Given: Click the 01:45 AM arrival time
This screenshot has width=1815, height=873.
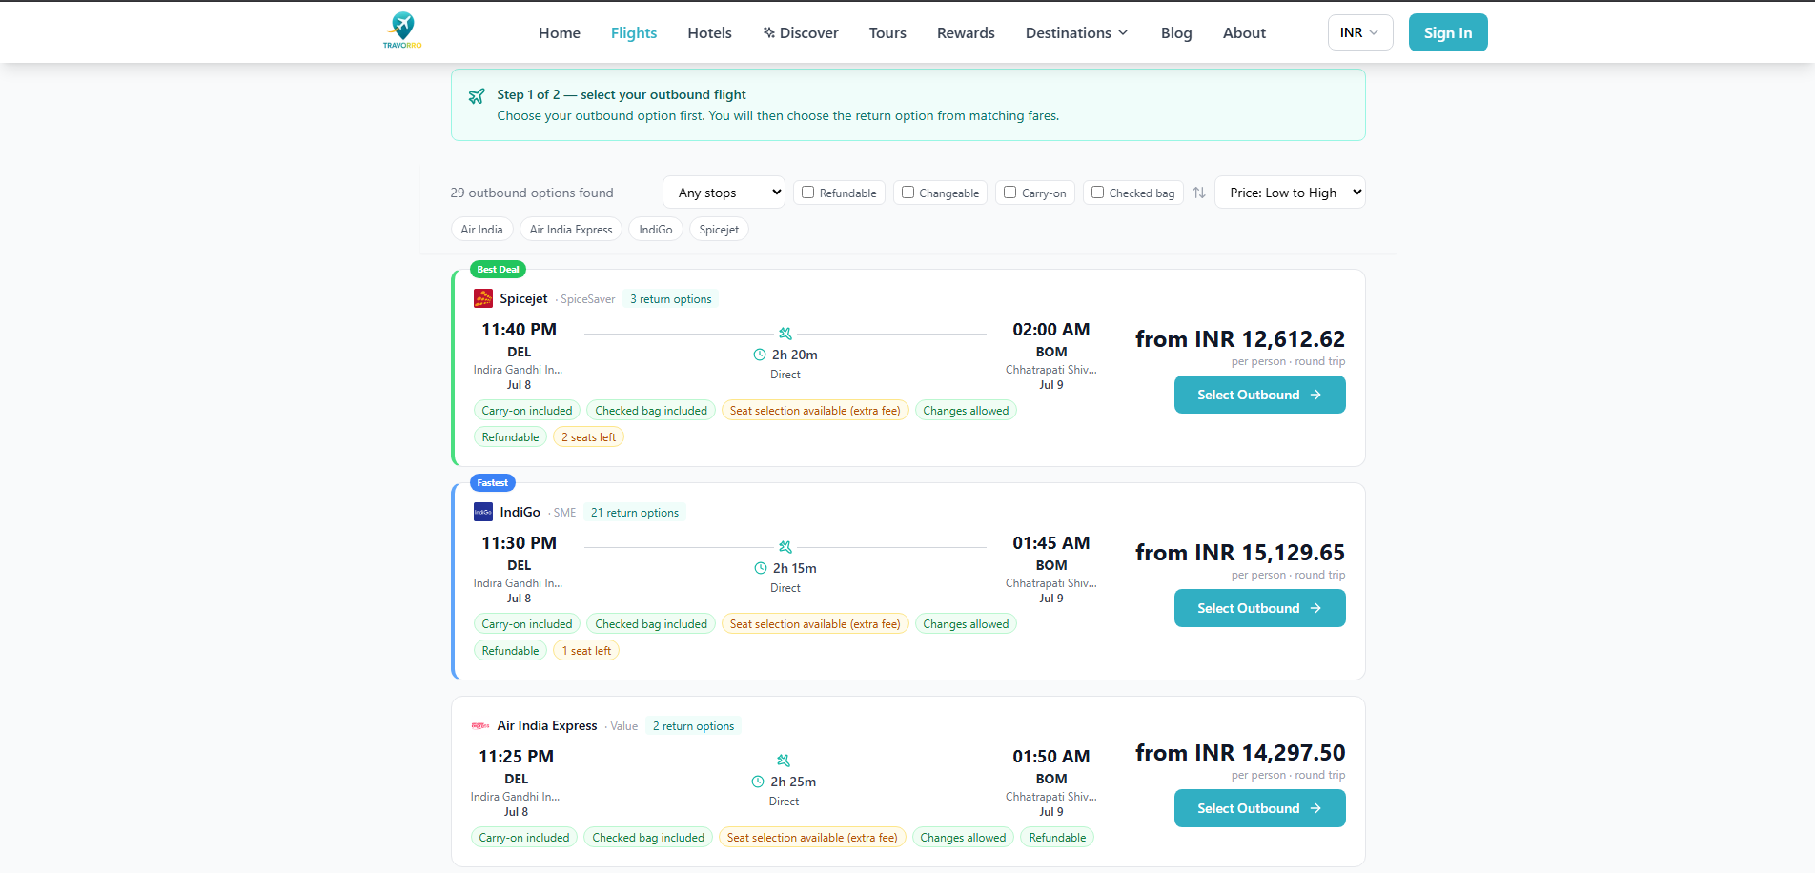Looking at the screenshot, I should 1051,543.
